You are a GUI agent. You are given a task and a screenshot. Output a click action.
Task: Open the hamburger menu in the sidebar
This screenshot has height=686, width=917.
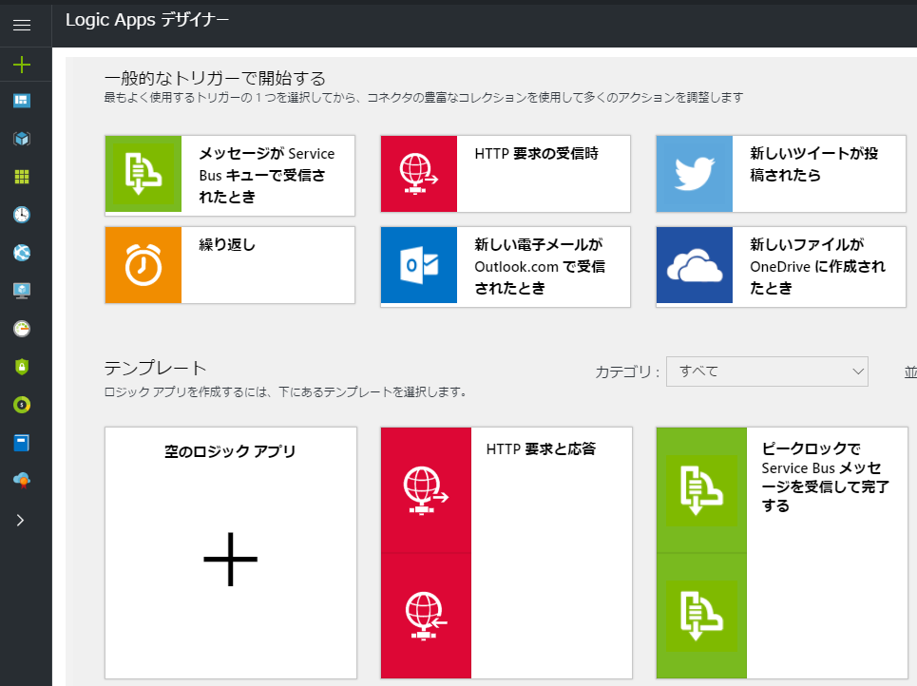pyautogui.click(x=22, y=25)
